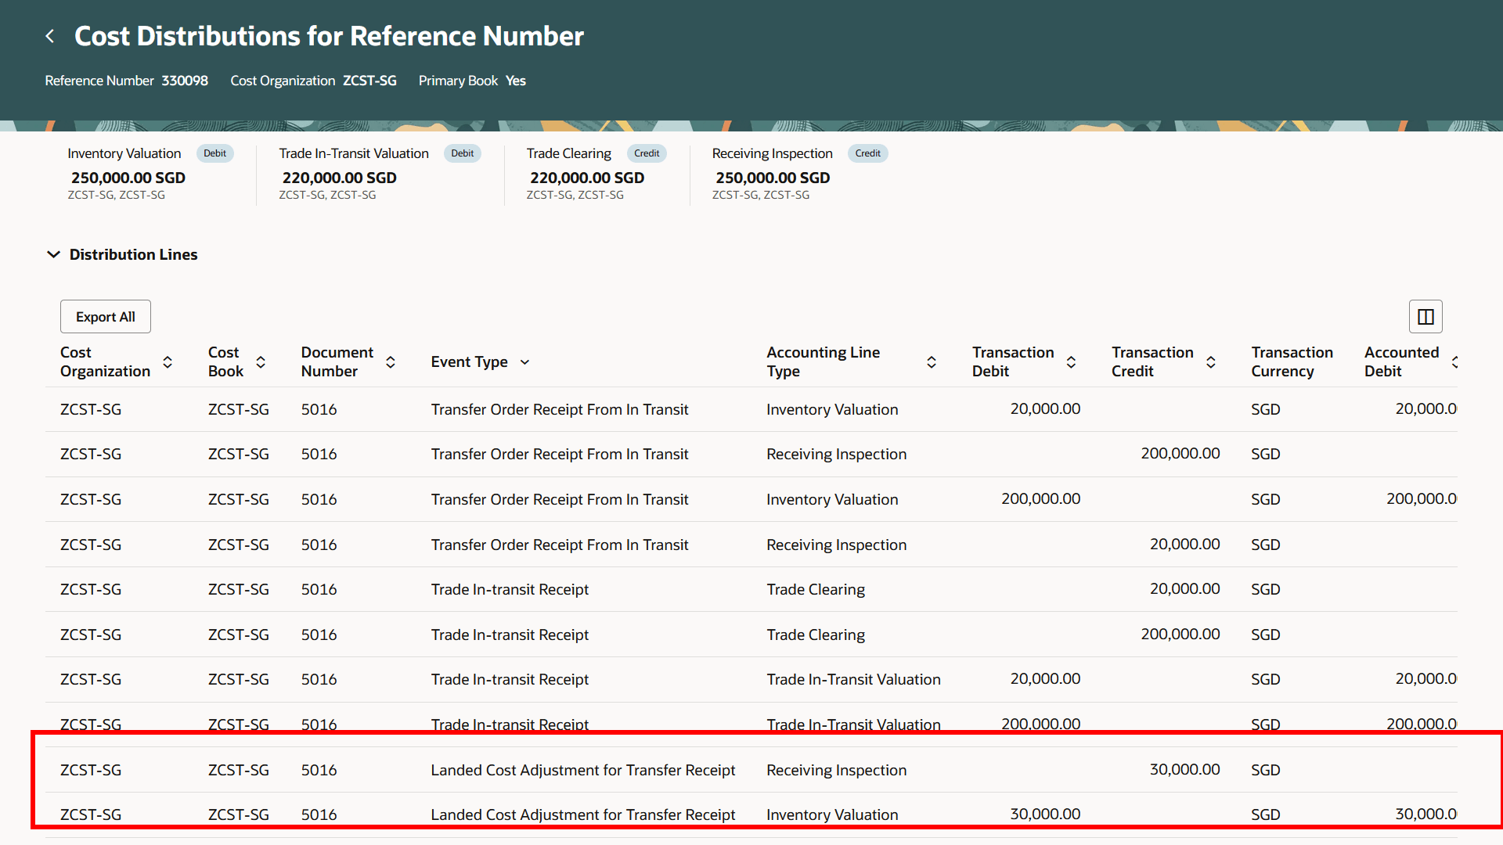Sort by Transaction Debit column
1503x845 pixels.
1071,362
